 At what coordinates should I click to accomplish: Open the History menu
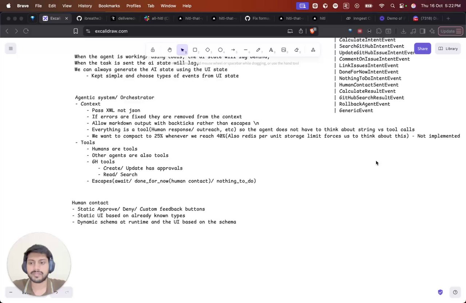[85, 6]
